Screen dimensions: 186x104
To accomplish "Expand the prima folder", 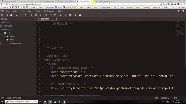I will tap(5, 36).
